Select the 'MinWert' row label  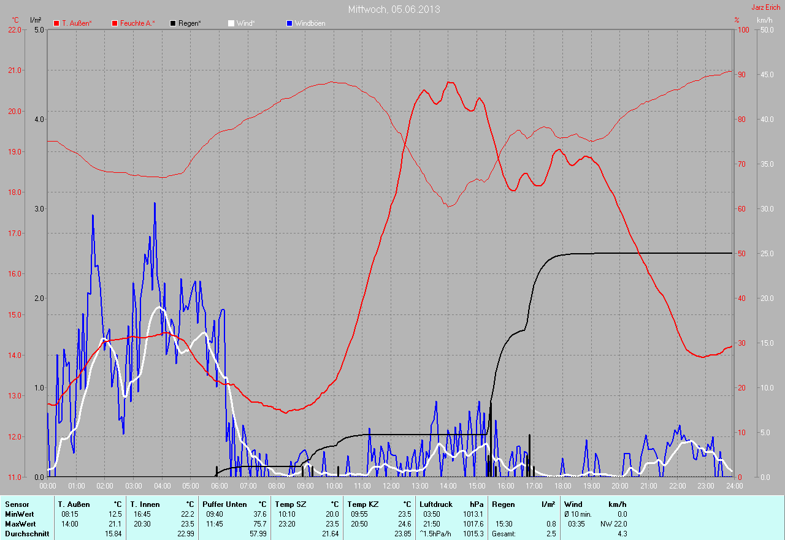coord(18,514)
